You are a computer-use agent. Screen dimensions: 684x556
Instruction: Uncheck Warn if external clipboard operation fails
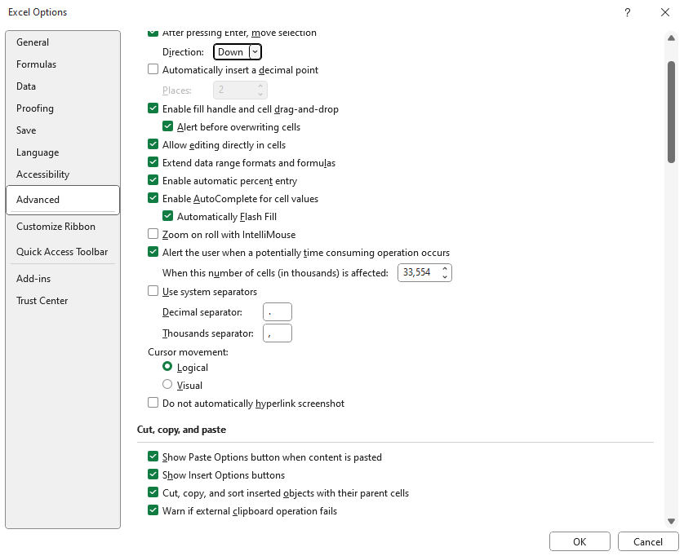pos(153,510)
